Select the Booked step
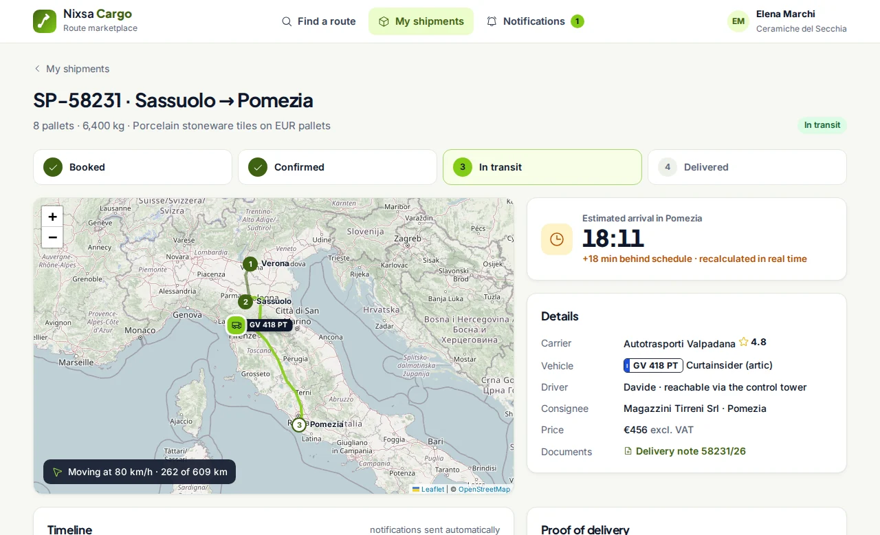This screenshot has height=535, width=880. (x=133, y=167)
